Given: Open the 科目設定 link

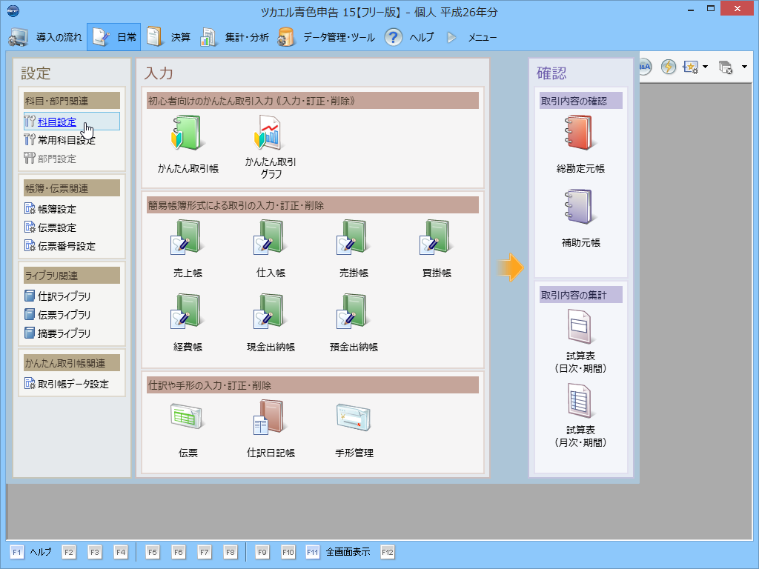Looking at the screenshot, I should point(56,122).
